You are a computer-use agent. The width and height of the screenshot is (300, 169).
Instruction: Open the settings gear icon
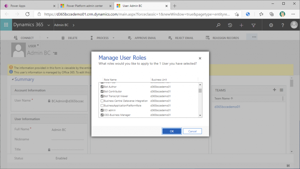(271, 25)
